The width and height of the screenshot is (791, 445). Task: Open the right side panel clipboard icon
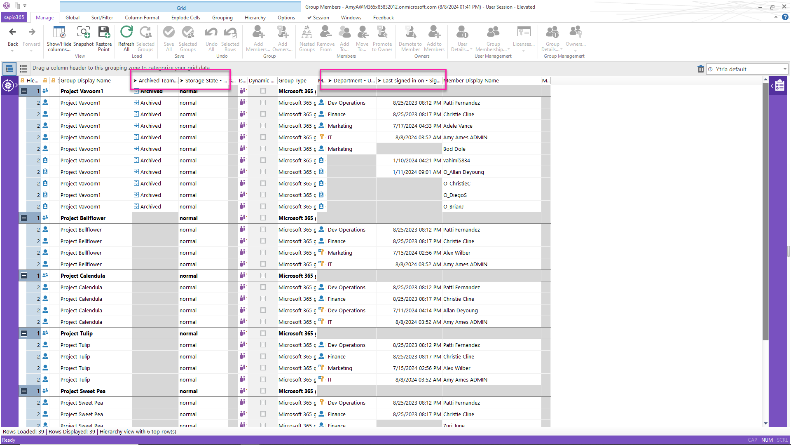coord(779,86)
